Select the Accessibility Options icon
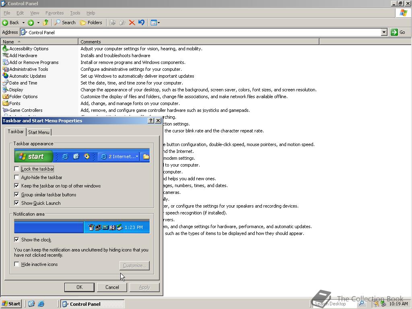 click(6, 49)
